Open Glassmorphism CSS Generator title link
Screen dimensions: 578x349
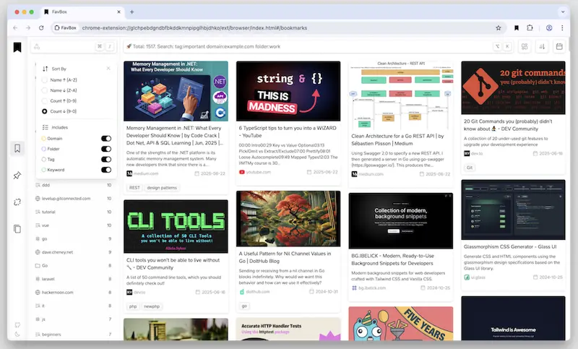tap(510, 246)
